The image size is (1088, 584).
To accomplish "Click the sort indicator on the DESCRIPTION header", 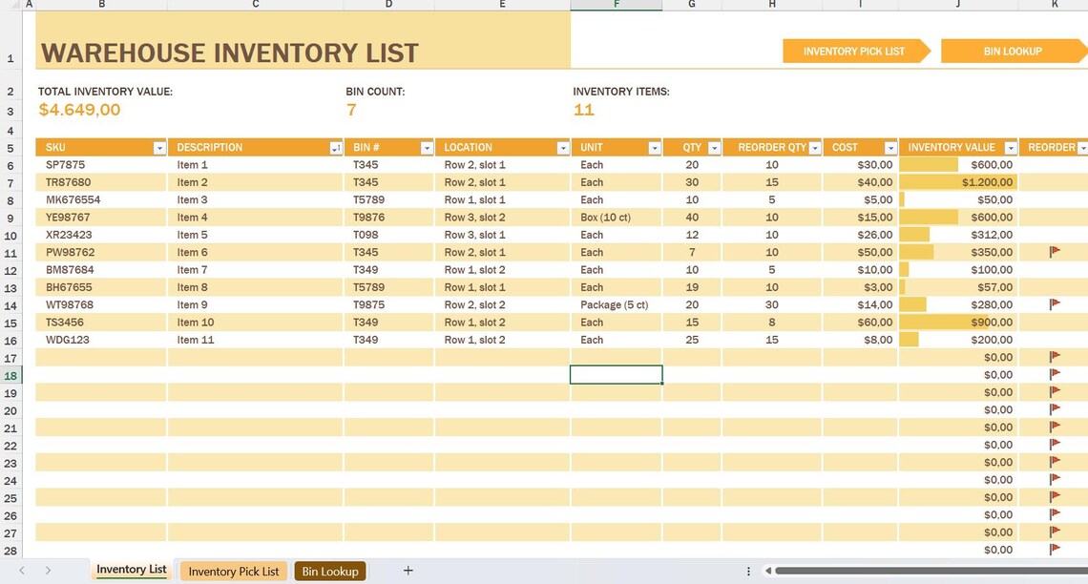I will click(336, 147).
